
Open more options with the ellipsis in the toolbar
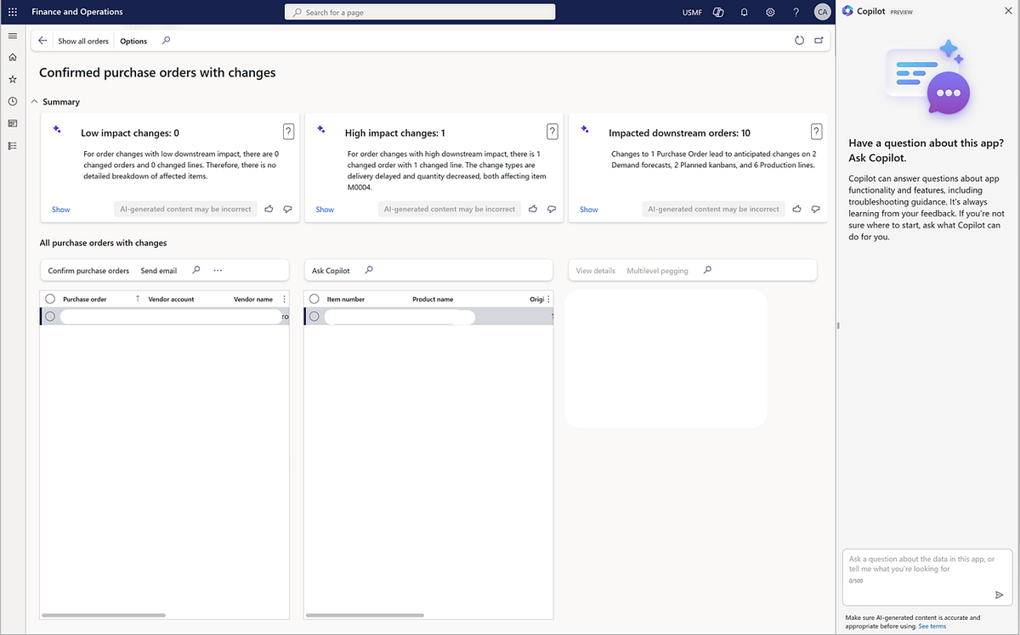(x=217, y=270)
